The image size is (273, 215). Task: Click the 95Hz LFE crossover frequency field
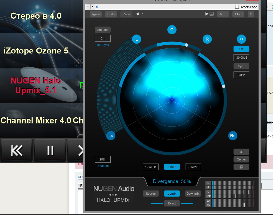[241, 75]
